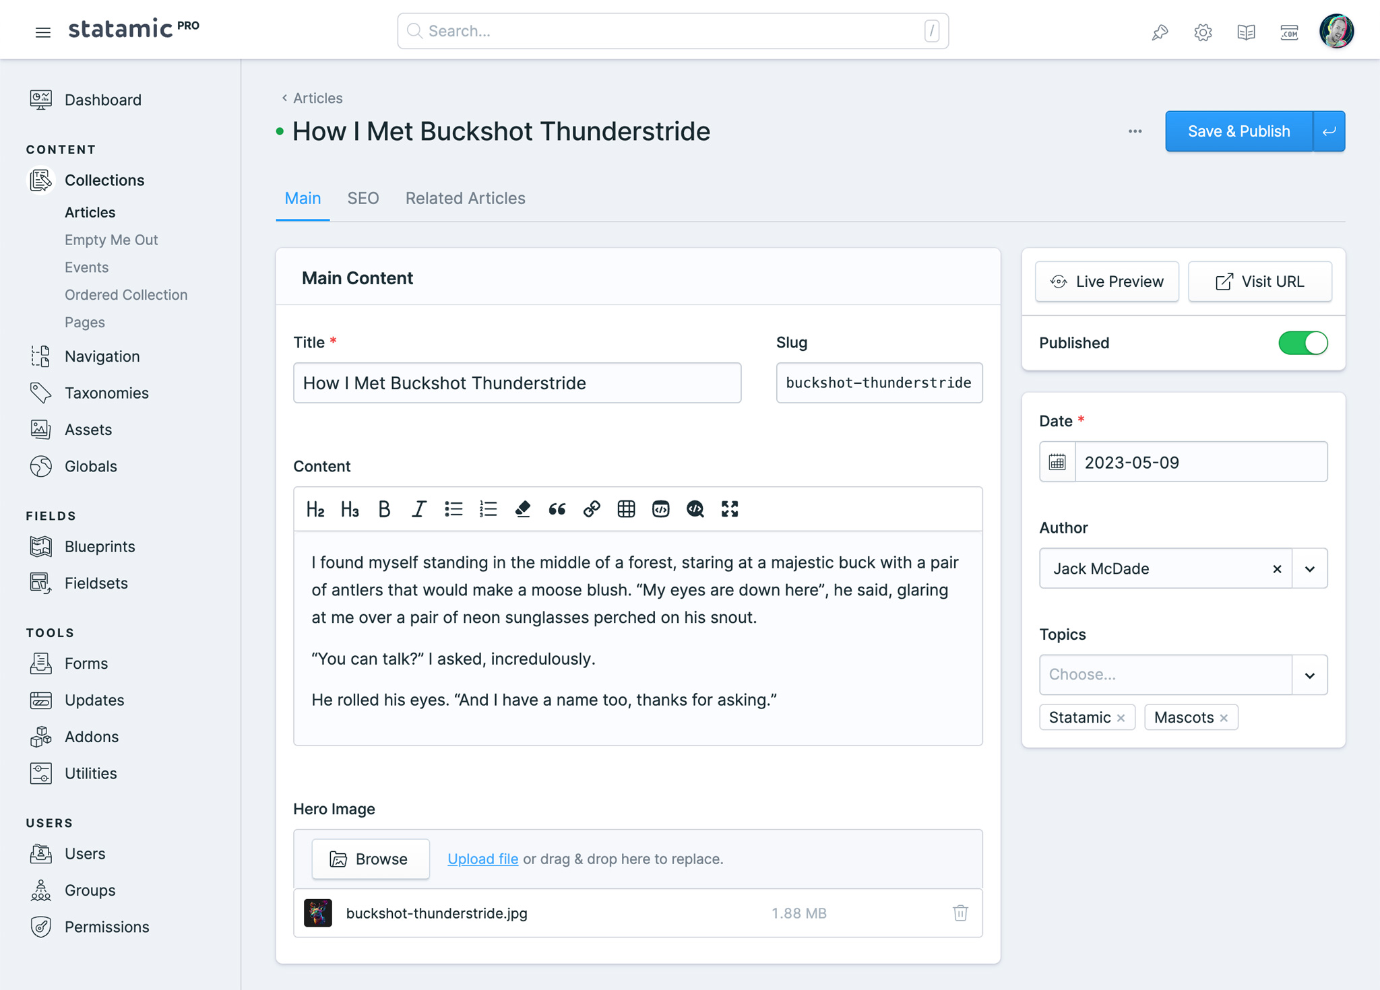
Task: Switch to the SEO tab
Action: click(x=363, y=198)
